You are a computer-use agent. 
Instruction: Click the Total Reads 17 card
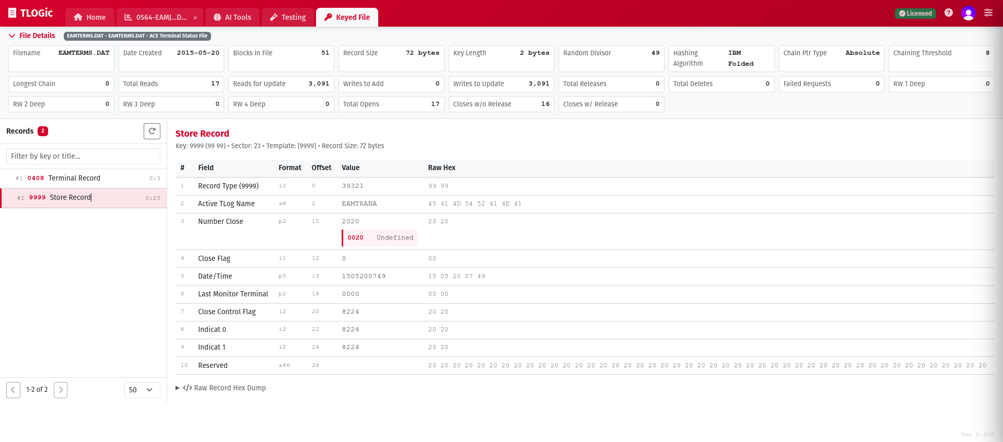tap(171, 84)
